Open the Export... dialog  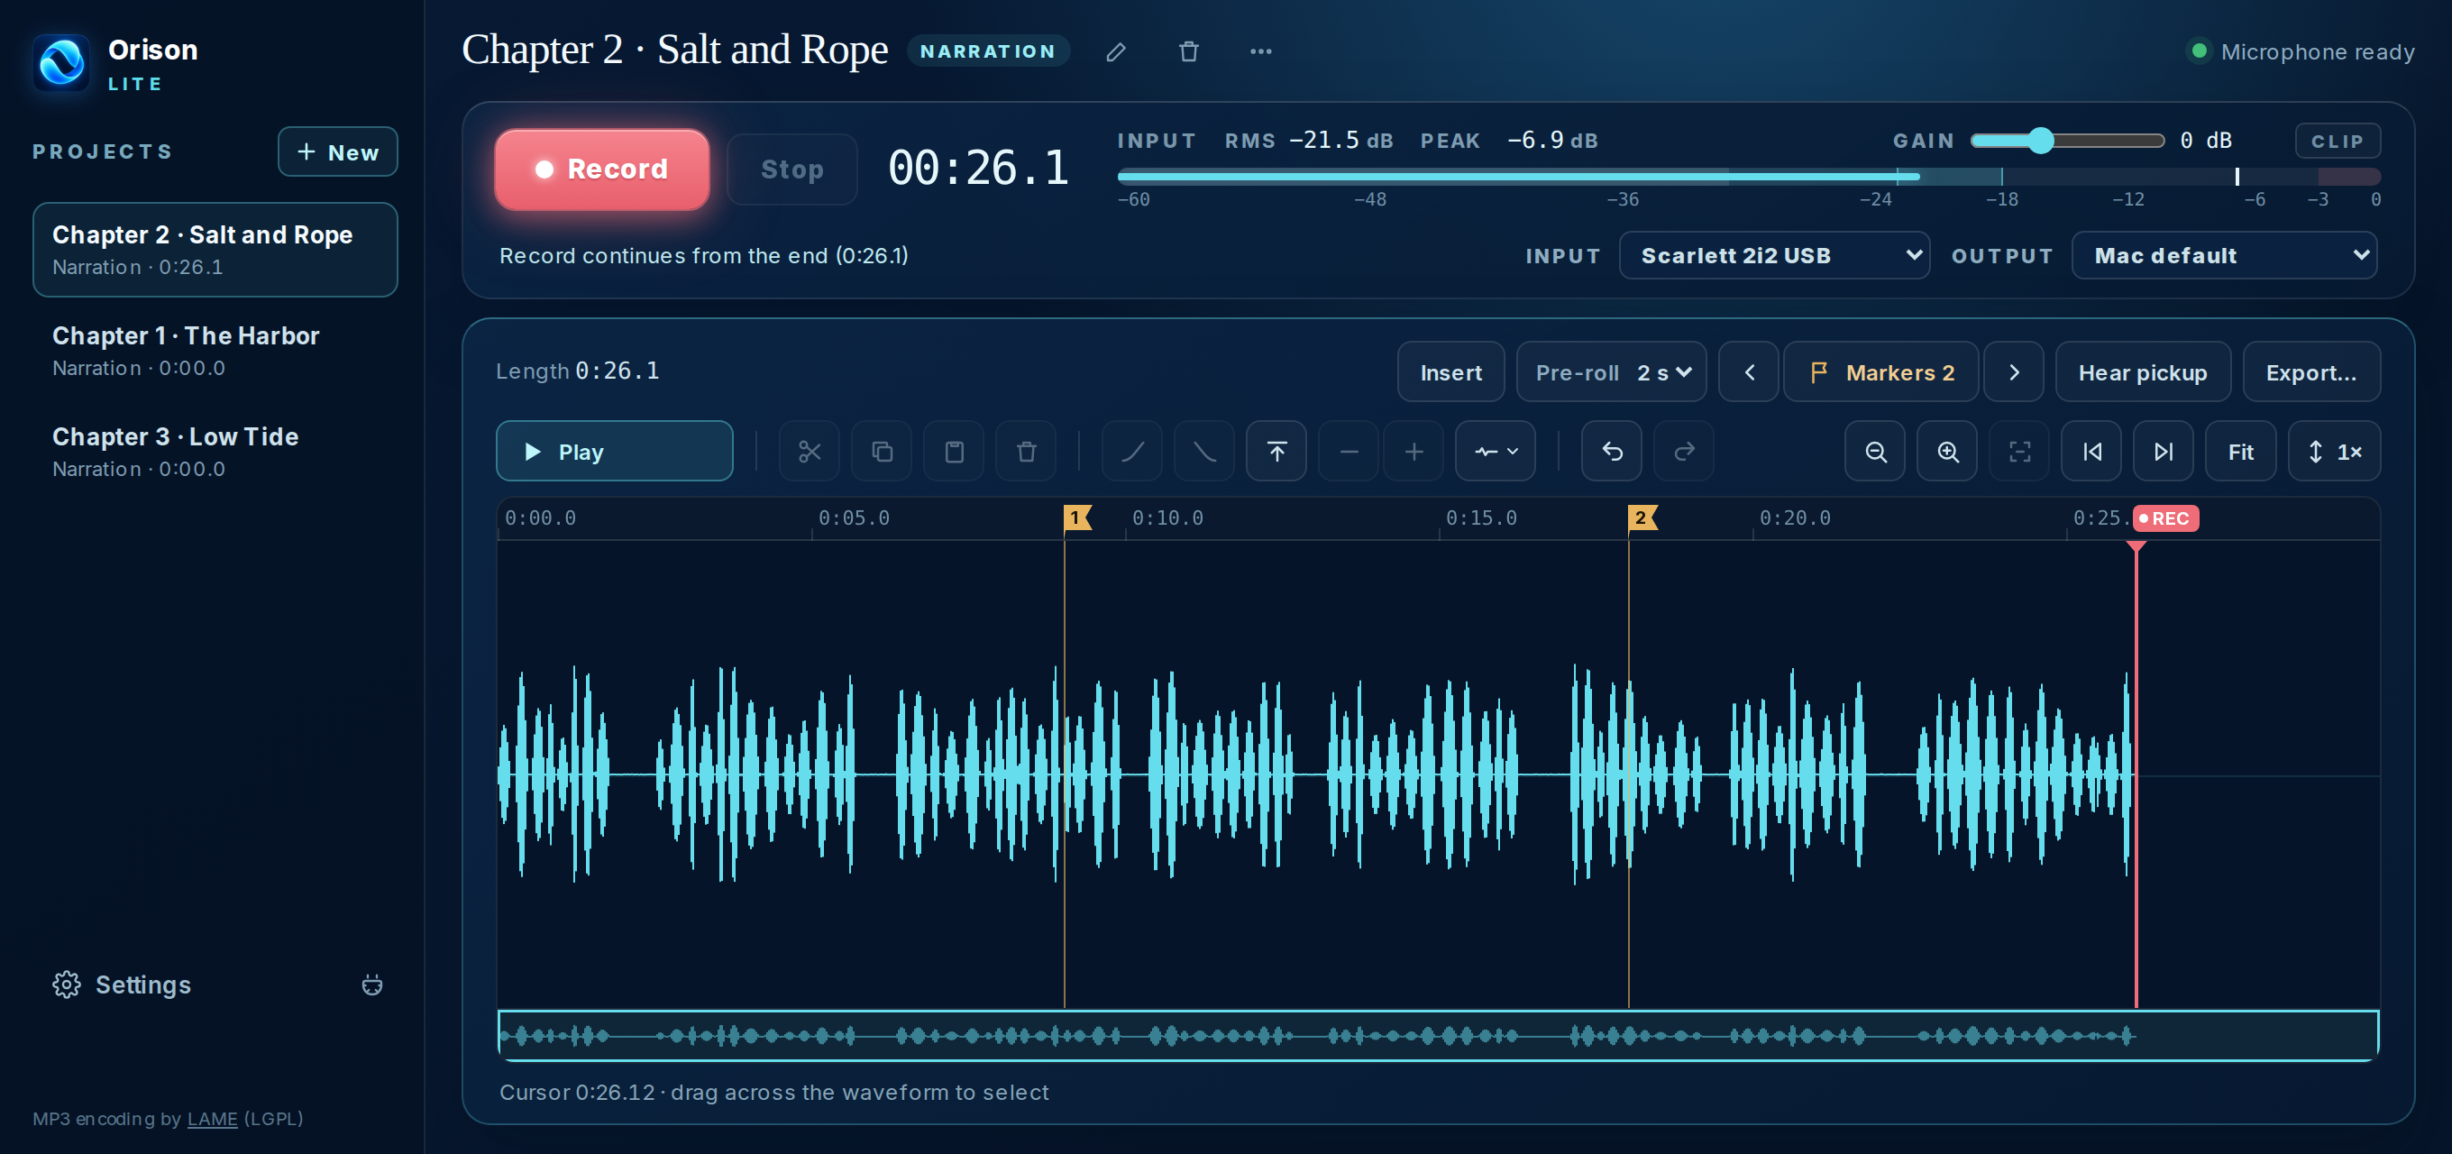pos(2311,372)
